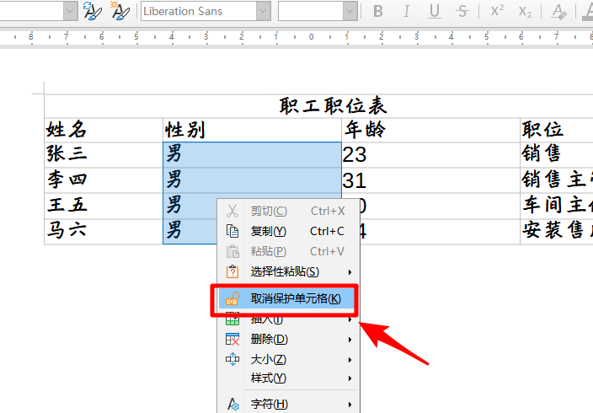The height and width of the screenshot is (413, 593).
Task: Toggle Strikethrough formatting
Action: (462, 11)
